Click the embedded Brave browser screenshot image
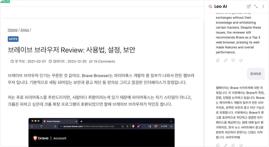 [x=102, y=132]
